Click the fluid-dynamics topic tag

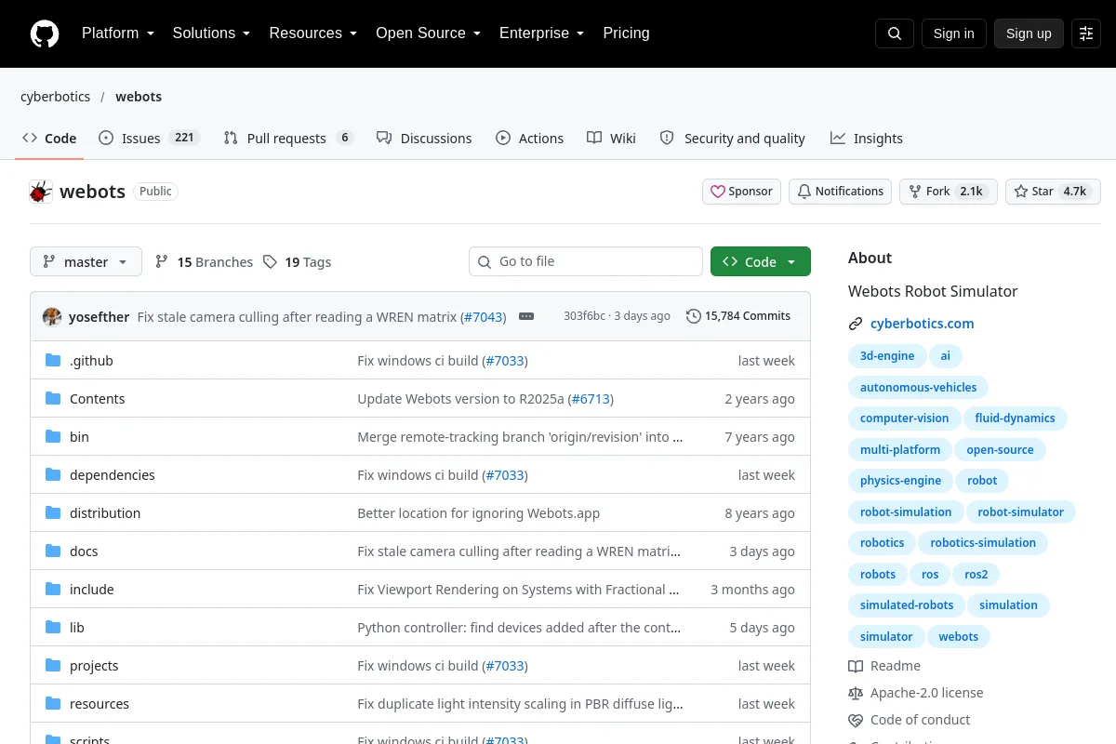(1015, 418)
